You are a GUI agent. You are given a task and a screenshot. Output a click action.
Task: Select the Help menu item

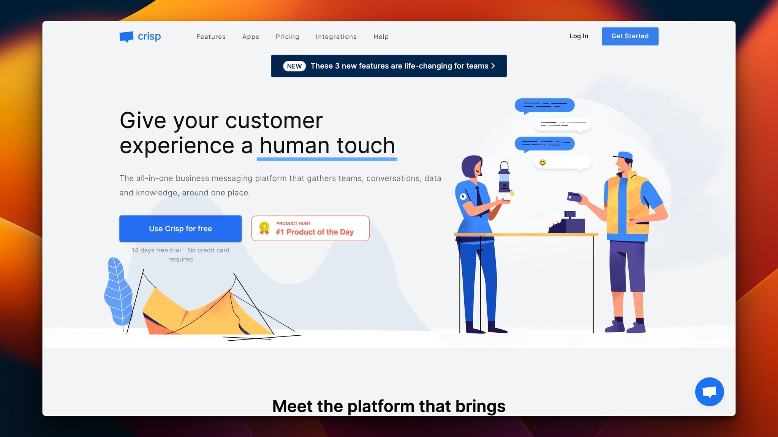pos(381,36)
